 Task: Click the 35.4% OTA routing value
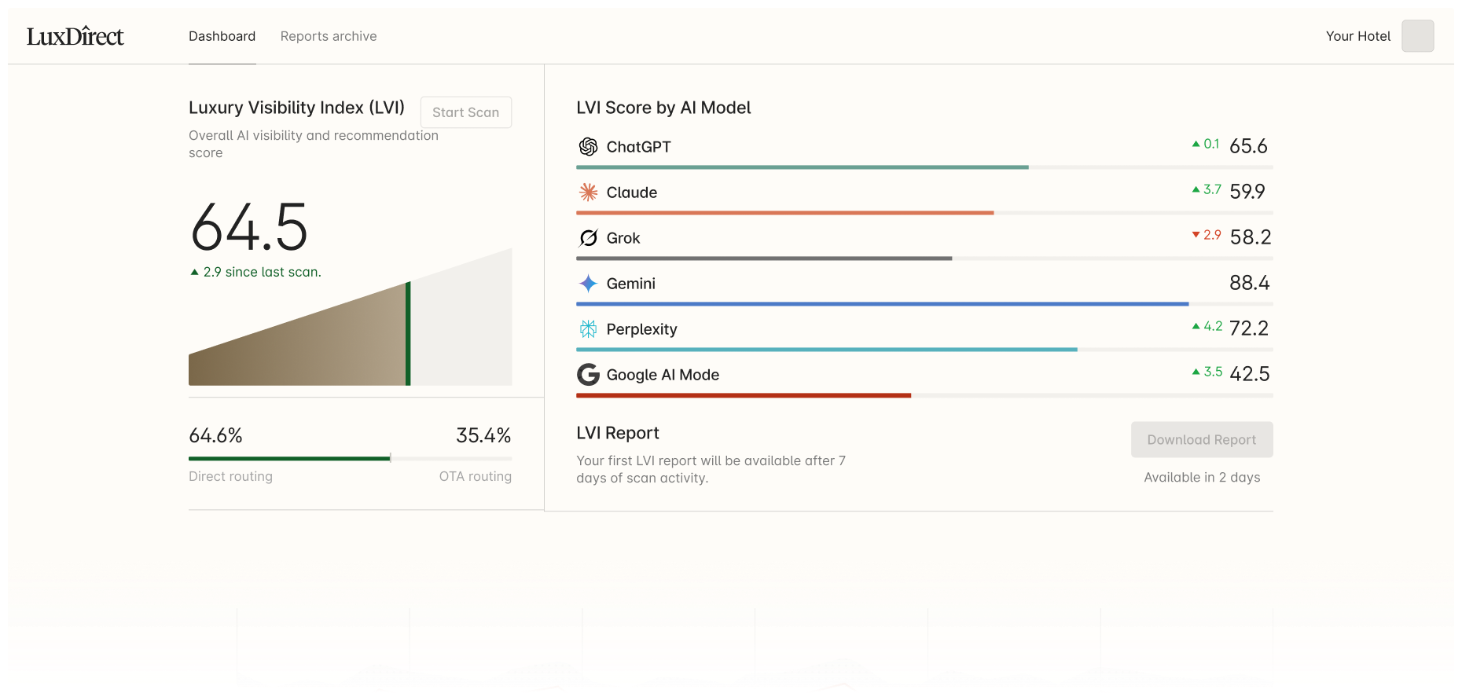point(483,435)
